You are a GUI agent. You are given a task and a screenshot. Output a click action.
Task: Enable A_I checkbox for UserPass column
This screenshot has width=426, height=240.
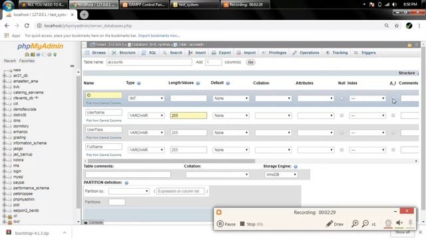pos(393,133)
